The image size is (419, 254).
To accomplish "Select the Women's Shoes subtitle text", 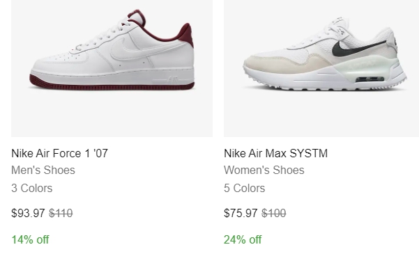I will click(x=264, y=170).
